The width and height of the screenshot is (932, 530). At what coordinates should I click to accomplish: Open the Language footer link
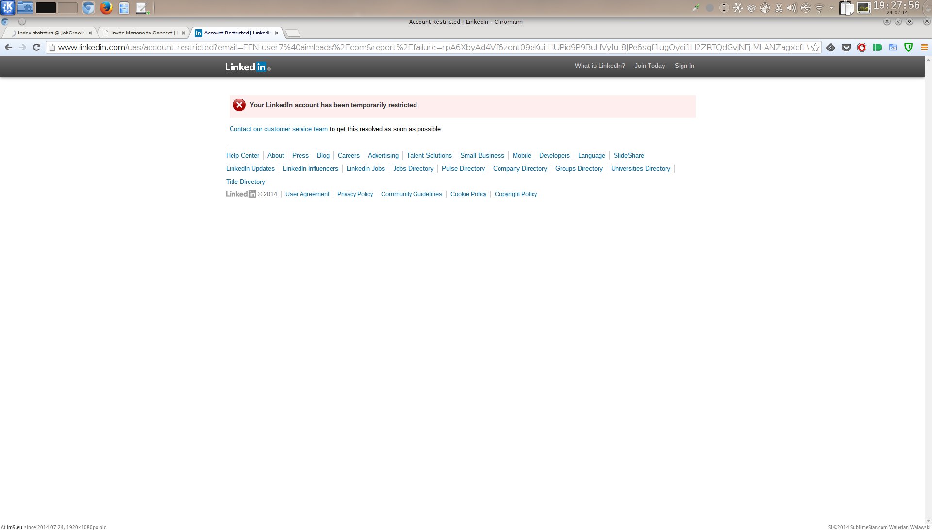pos(591,156)
